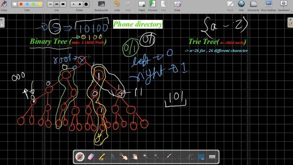Open the OpenBoard menu
The image size is (293, 165).
point(283,5)
